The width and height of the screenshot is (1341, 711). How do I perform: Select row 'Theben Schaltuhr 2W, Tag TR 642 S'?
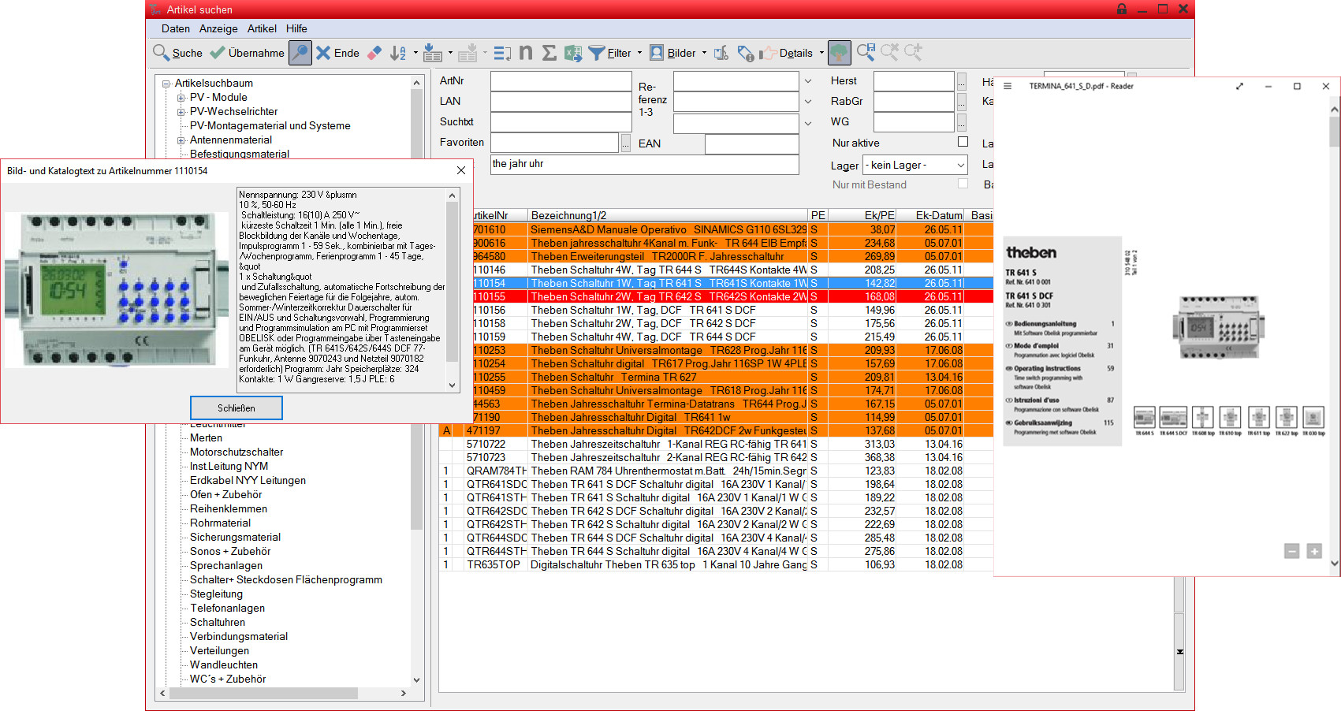(x=715, y=296)
